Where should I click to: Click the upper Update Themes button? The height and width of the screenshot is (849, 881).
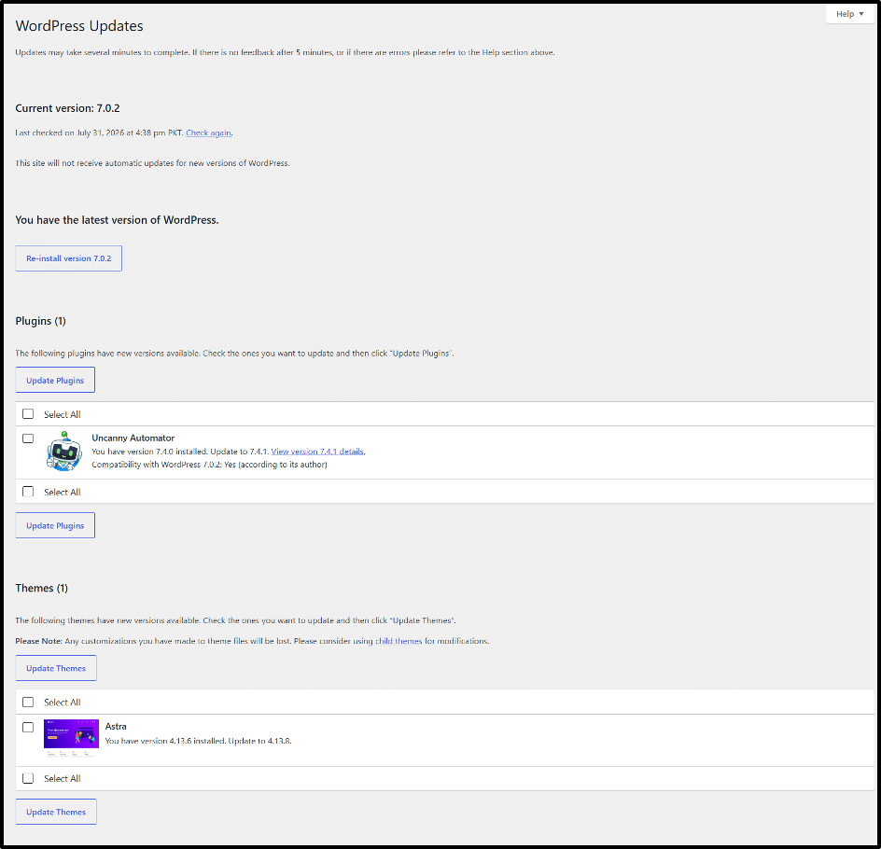point(56,668)
